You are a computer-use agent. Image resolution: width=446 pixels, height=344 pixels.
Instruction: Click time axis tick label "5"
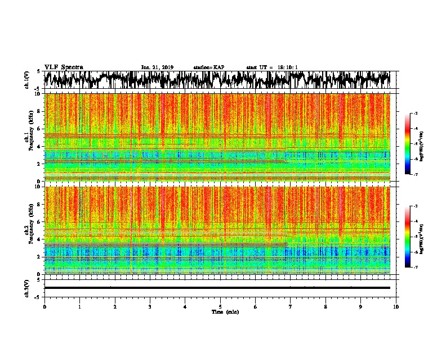coord(220,307)
